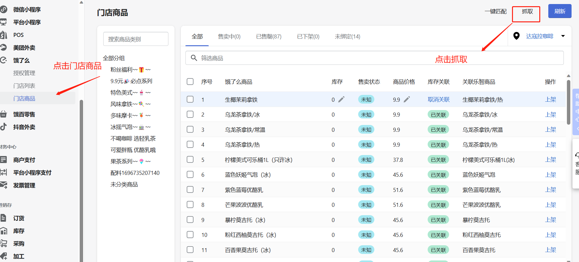
Task: Open the 微信小程序 sidebar icon
Action: pyautogui.click(x=3, y=10)
